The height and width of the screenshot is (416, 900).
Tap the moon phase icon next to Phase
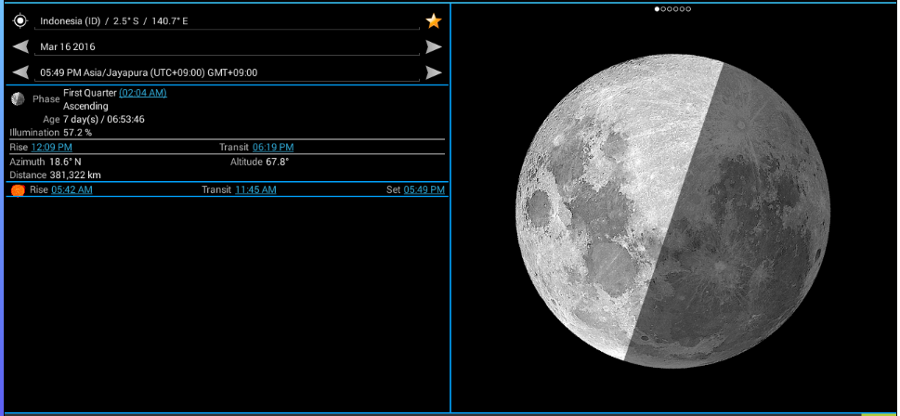click(18, 98)
